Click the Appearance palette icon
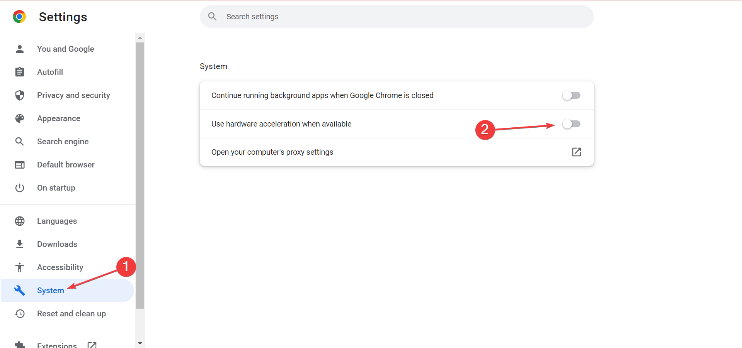 (x=20, y=118)
